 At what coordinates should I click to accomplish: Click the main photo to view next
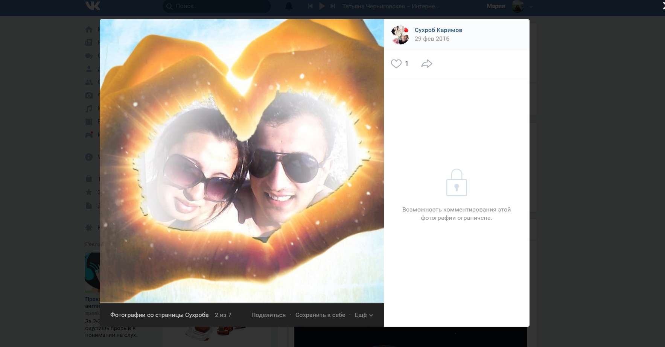[242, 161]
